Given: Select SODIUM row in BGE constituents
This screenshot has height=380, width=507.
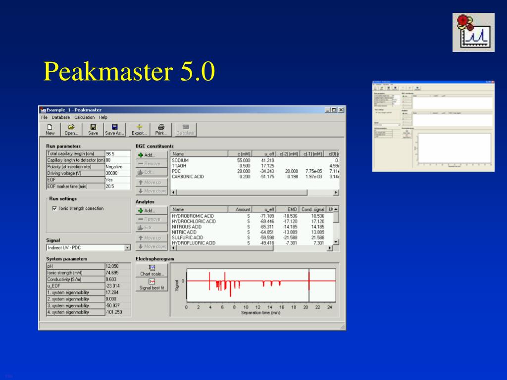Looking at the screenshot, I should 255,160.
